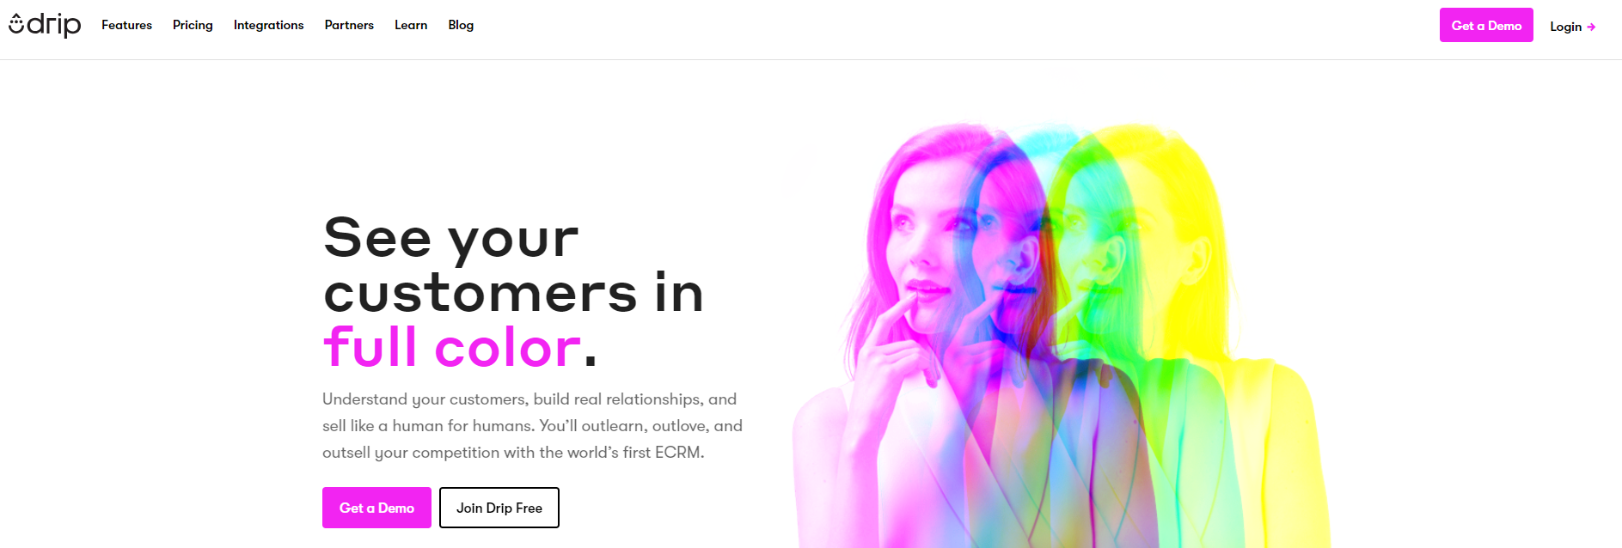Click the magenta 'full color' text
1622x548 pixels.
(453, 347)
